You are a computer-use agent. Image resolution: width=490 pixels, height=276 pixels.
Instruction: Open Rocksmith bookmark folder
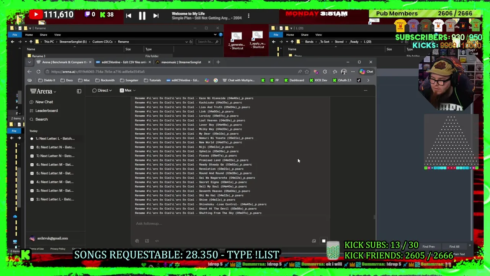point(105,80)
